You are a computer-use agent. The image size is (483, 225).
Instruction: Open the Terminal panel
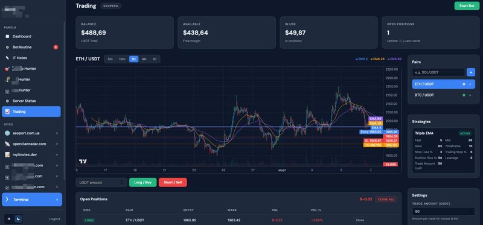[32, 200]
